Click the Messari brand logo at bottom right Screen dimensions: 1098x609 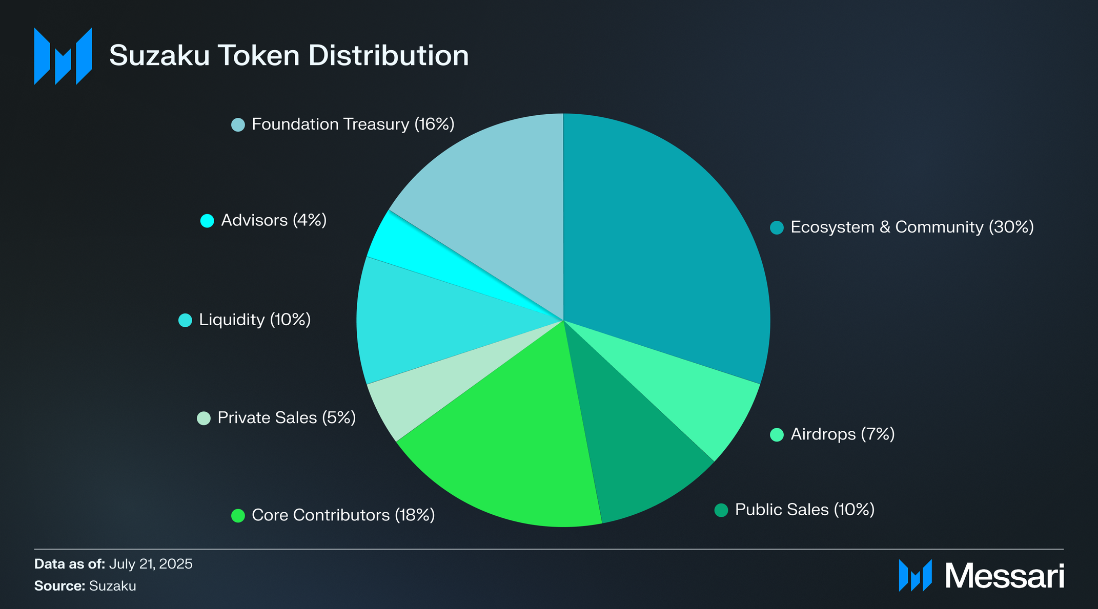(x=981, y=576)
